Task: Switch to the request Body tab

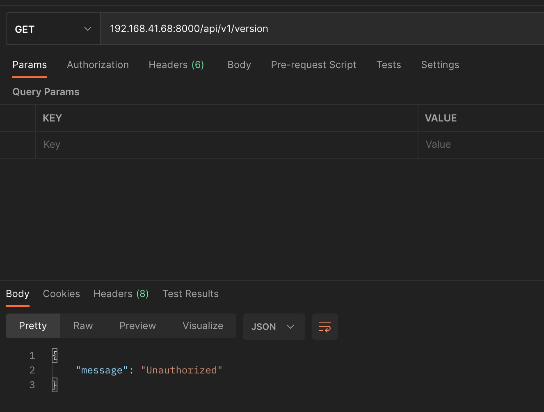Action: (239, 65)
